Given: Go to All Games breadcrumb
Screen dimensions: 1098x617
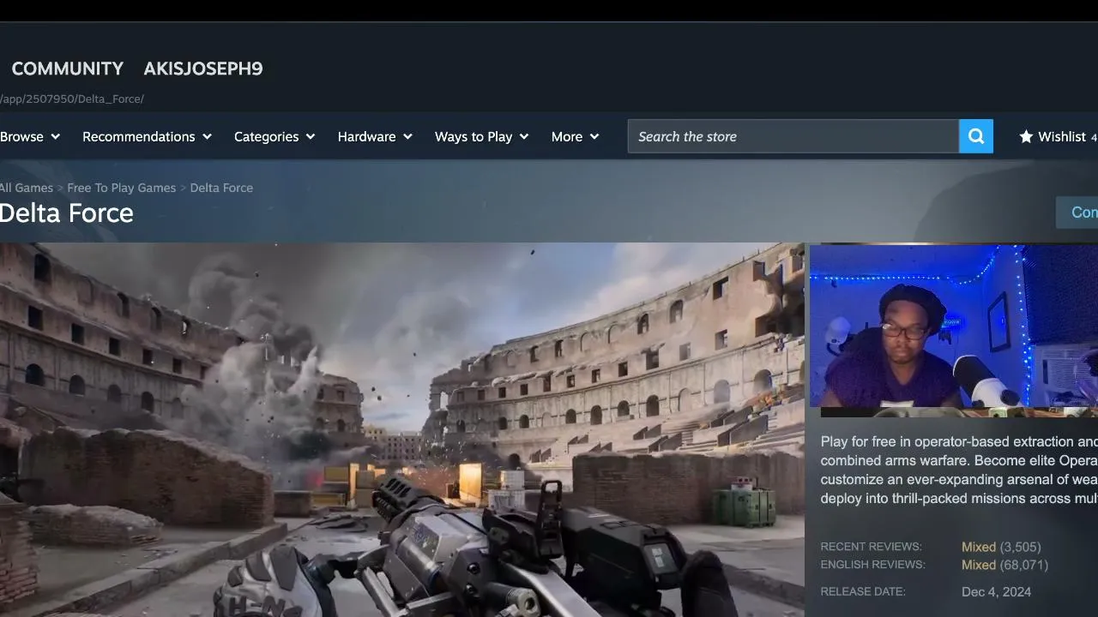Looking at the screenshot, I should tap(27, 188).
